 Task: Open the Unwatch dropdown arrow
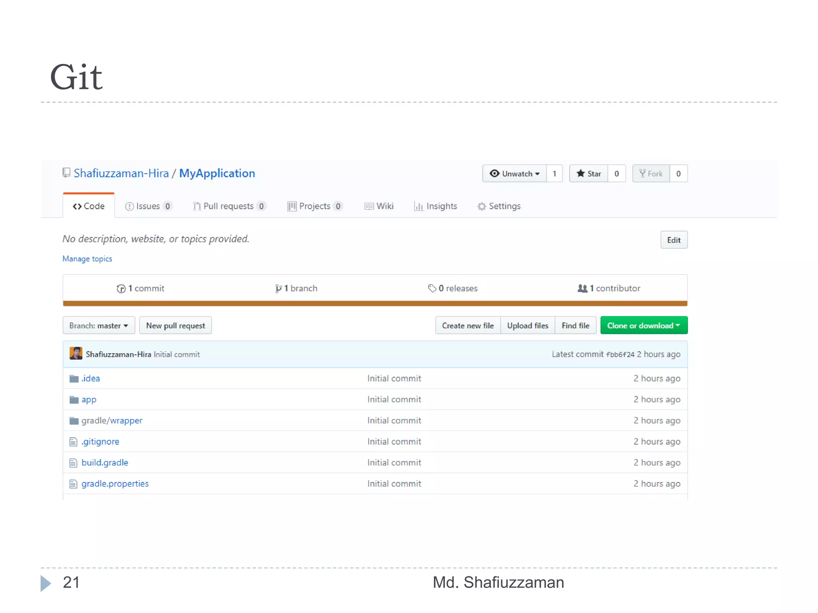click(x=538, y=174)
